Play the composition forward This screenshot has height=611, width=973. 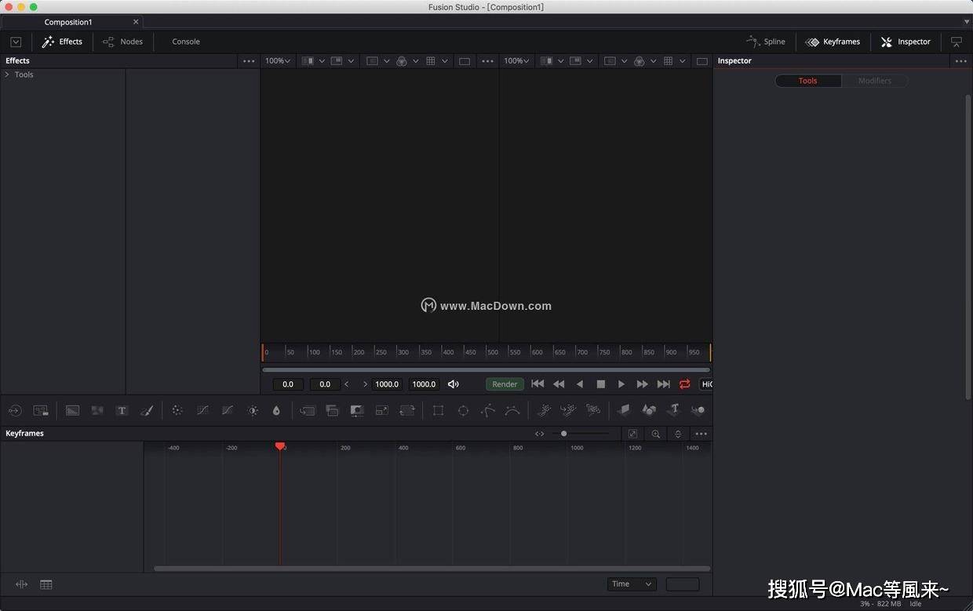click(x=621, y=384)
